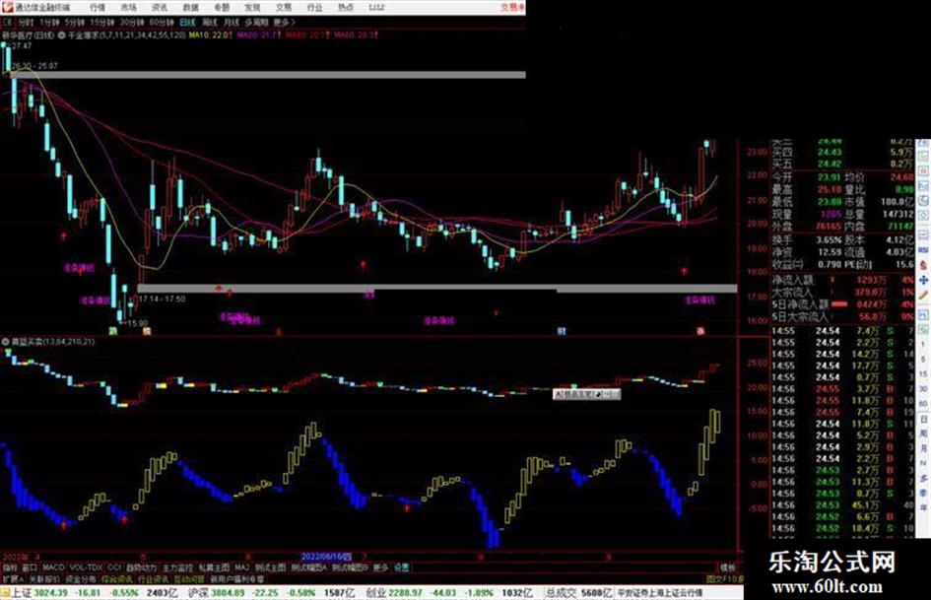This screenshot has height=600, width=931.
Task: Click the 交易 button at top right of menu bar
Action: (511, 7)
